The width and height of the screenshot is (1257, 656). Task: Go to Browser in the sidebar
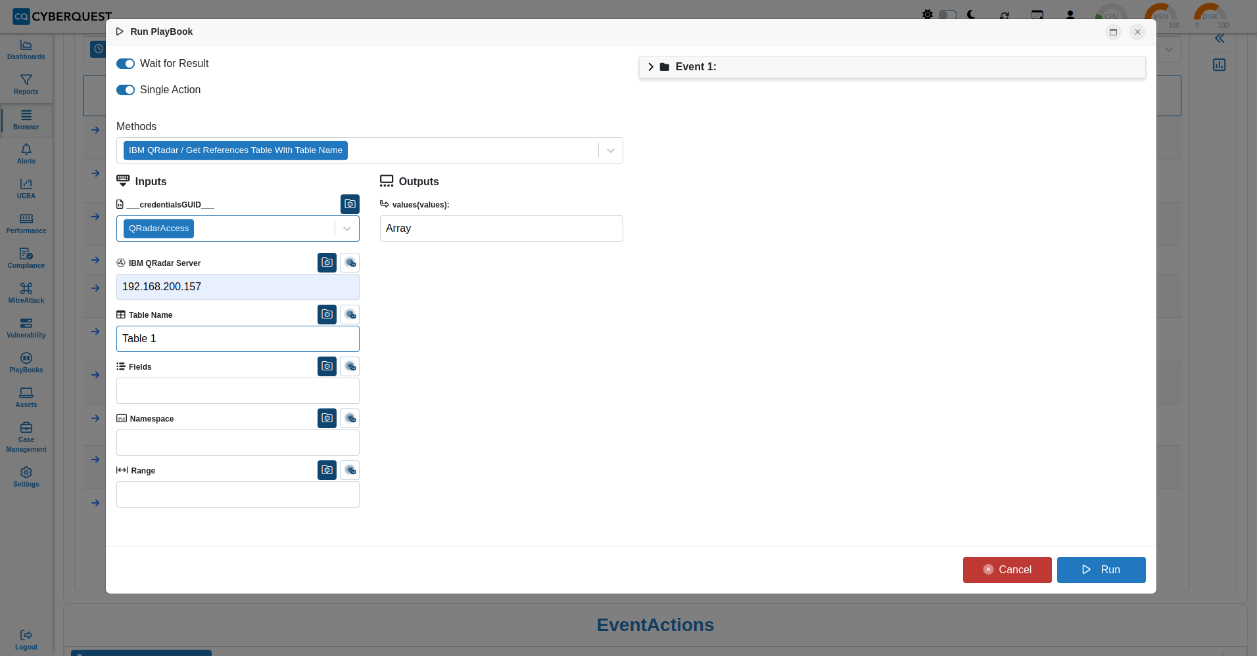click(26, 120)
